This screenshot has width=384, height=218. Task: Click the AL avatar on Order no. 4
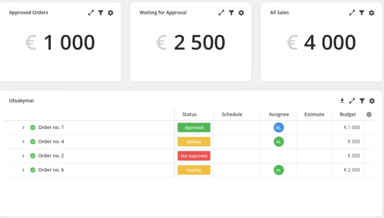(x=279, y=142)
